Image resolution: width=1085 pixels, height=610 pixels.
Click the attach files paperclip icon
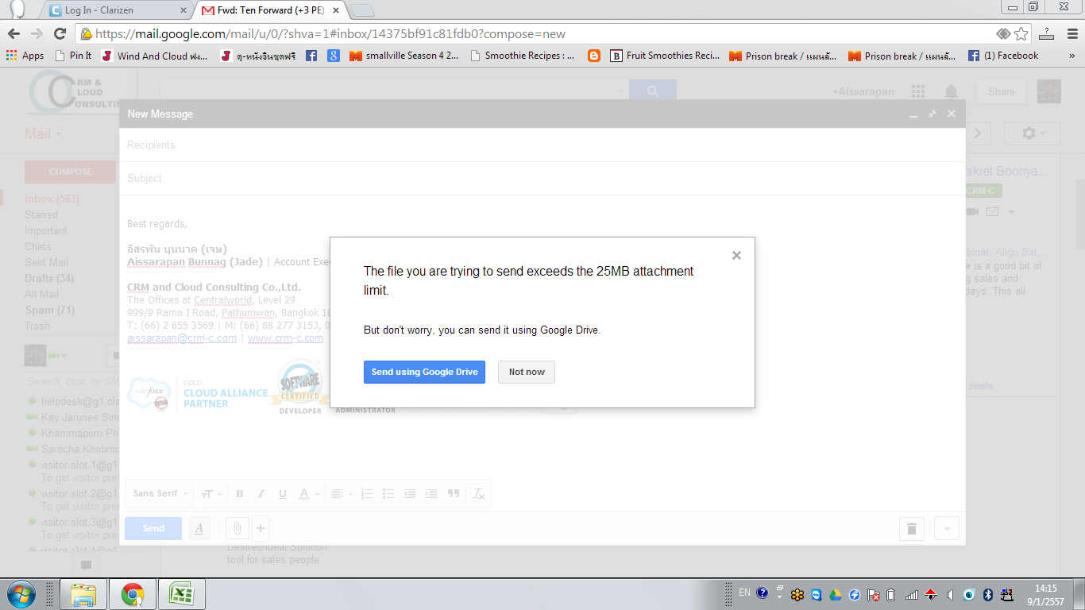[237, 528]
